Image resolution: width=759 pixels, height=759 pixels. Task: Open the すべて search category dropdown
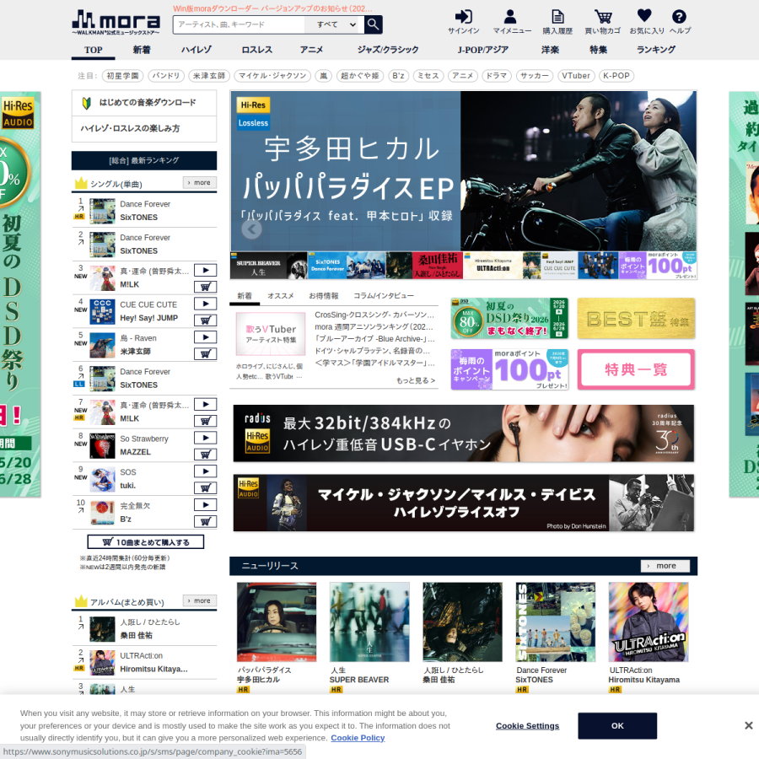(336, 24)
